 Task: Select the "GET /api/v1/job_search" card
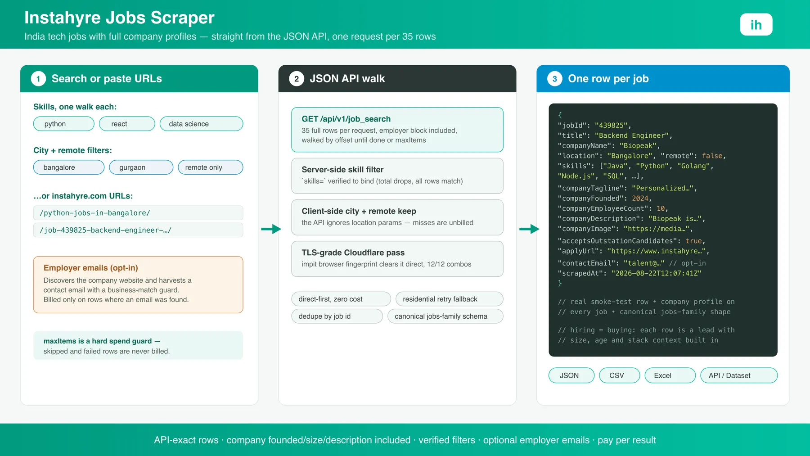click(x=397, y=130)
